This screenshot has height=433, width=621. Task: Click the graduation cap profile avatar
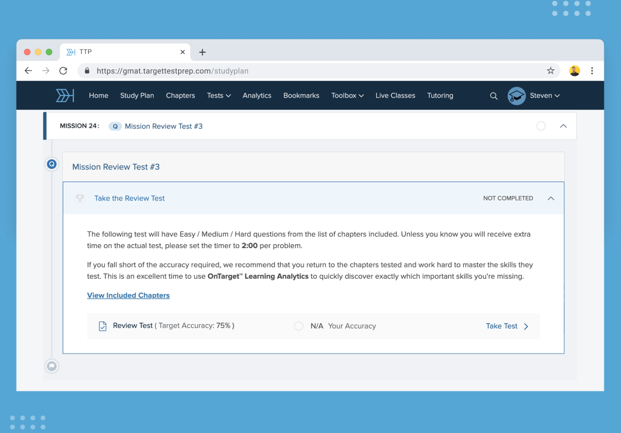pyautogui.click(x=516, y=96)
